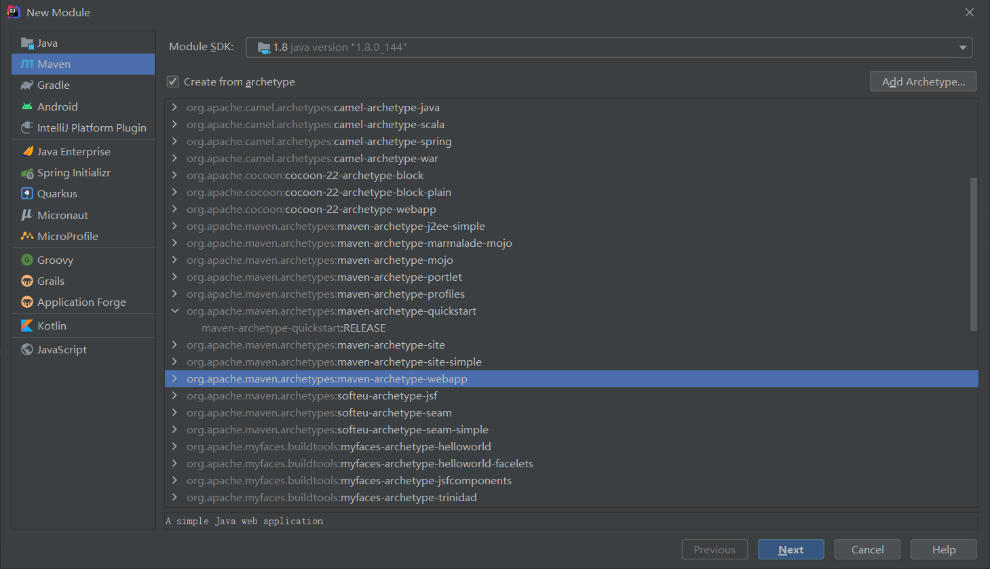Open the Module SDK dropdown arrow

coord(962,47)
